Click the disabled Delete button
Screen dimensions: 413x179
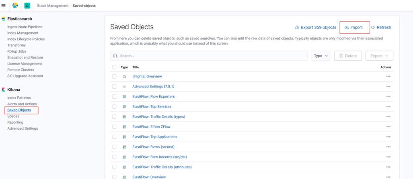pos(348,56)
